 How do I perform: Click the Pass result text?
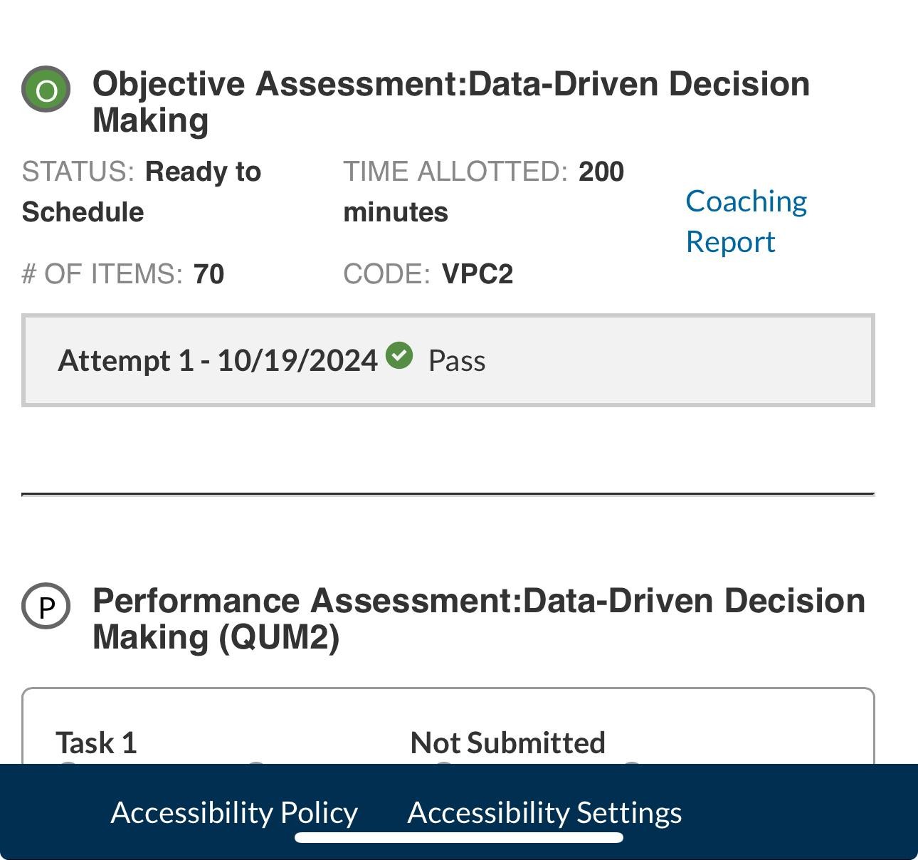point(457,361)
